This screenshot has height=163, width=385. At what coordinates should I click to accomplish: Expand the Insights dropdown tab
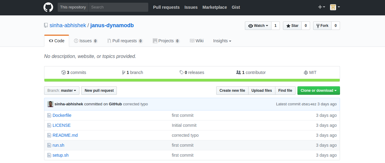[222, 41]
